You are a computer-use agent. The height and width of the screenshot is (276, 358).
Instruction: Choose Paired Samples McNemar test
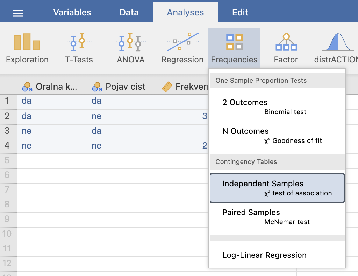tap(277, 217)
